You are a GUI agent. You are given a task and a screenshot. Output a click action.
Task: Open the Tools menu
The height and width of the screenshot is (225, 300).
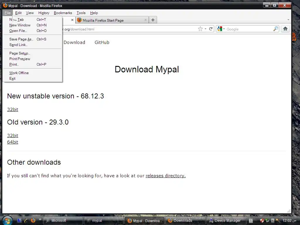[81, 13]
